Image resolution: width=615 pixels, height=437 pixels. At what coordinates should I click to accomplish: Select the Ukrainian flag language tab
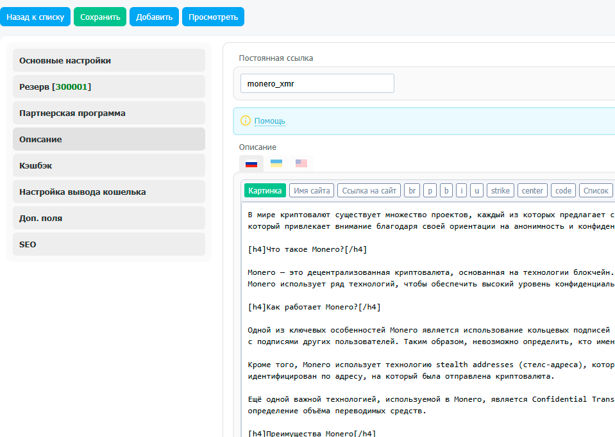276,163
